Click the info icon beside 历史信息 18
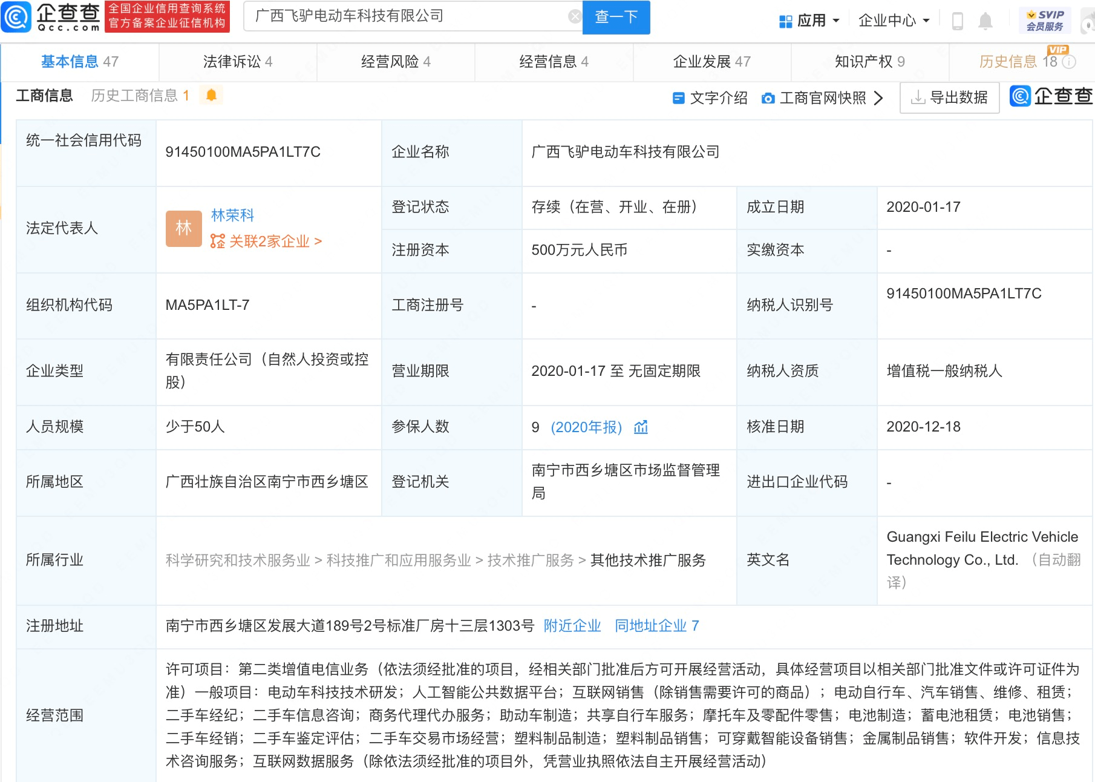1095x782 pixels. coord(1070,62)
